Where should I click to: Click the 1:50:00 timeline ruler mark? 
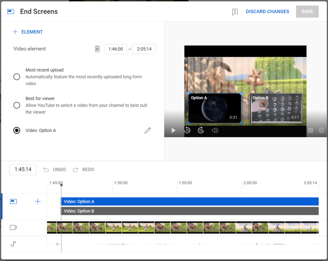tap(121, 183)
